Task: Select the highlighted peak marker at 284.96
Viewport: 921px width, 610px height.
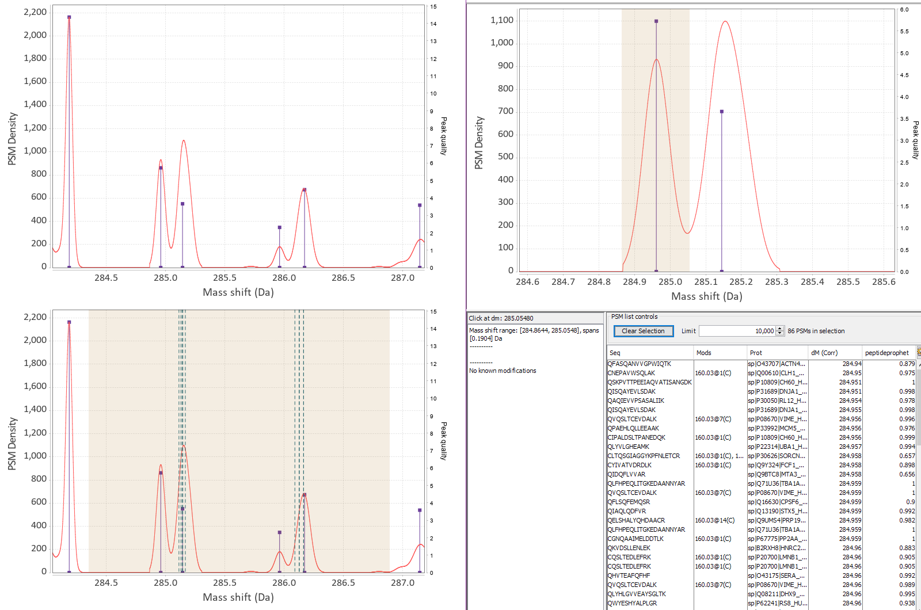Action: pyautogui.click(x=655, y=22)
